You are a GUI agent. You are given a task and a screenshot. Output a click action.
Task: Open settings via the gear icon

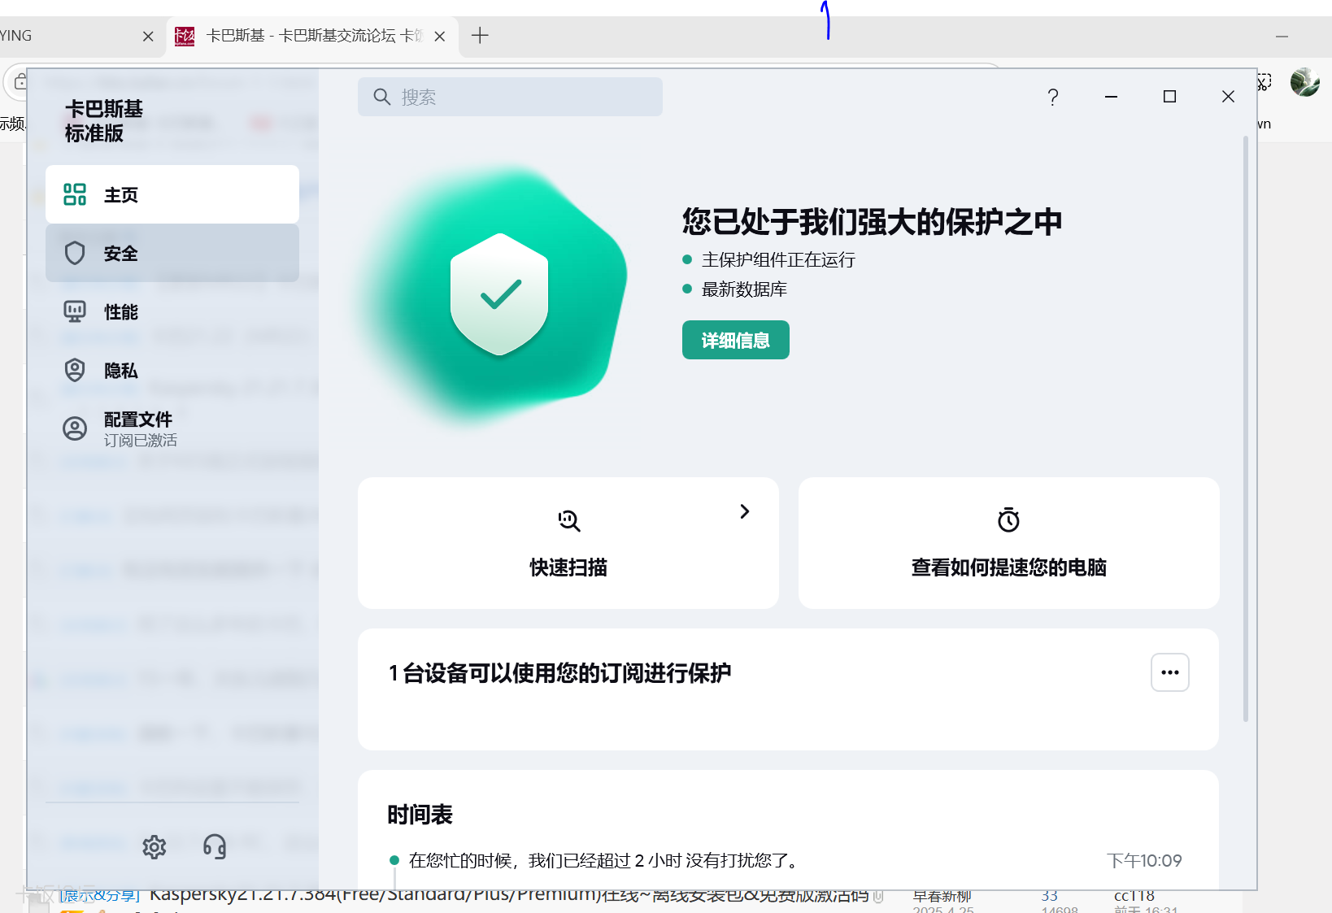pyautogui.click(x=155, y=847)
